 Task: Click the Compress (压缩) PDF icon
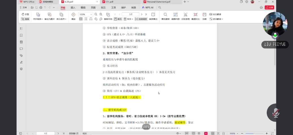click(204, 15)
